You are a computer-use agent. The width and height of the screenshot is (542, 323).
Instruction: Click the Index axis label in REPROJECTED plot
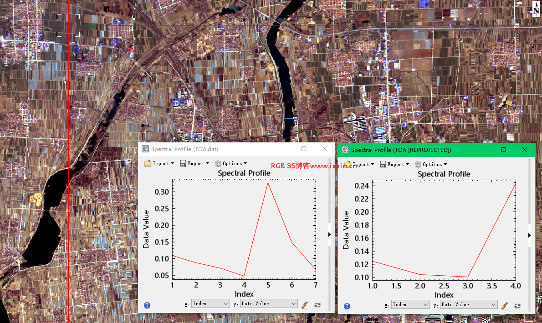(444, 295)
